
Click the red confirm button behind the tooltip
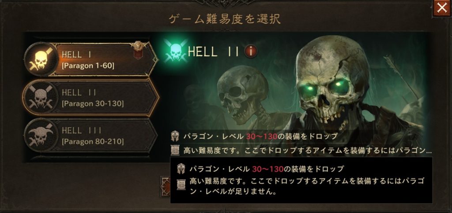tap(166, 186)
